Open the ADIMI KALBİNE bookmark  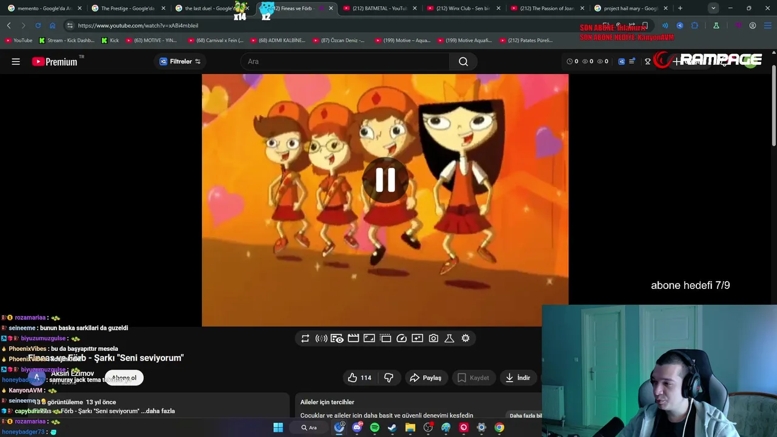(x=277, y=40)
